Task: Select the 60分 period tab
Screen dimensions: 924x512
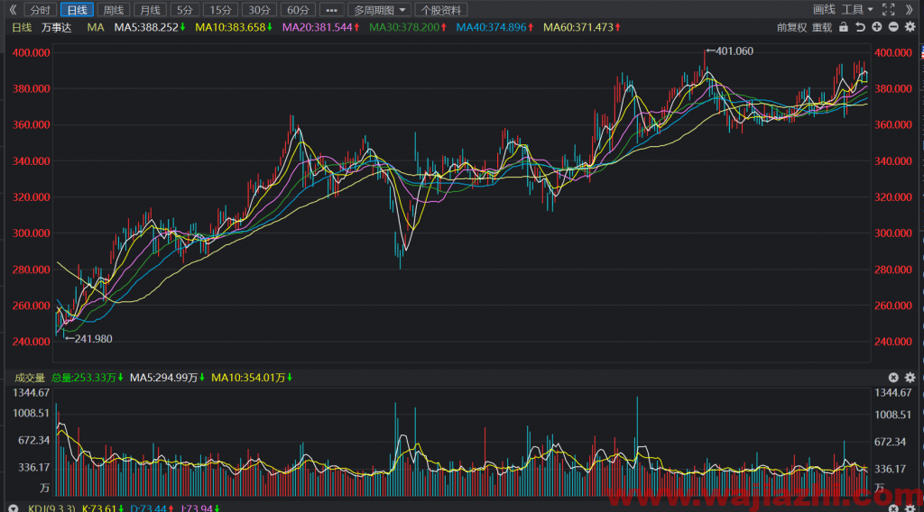Action: pyautogui.click(x=298, y=10)
